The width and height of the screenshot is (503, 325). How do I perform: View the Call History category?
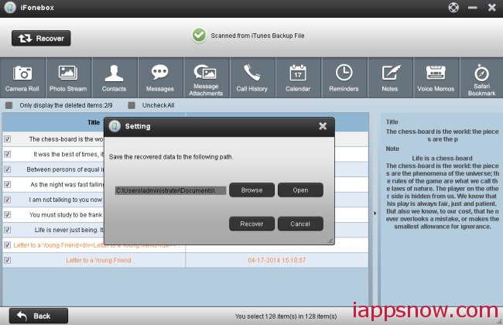[252, 78]
